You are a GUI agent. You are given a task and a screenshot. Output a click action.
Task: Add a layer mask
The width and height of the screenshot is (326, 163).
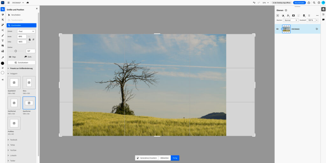[x=293, y=16]
